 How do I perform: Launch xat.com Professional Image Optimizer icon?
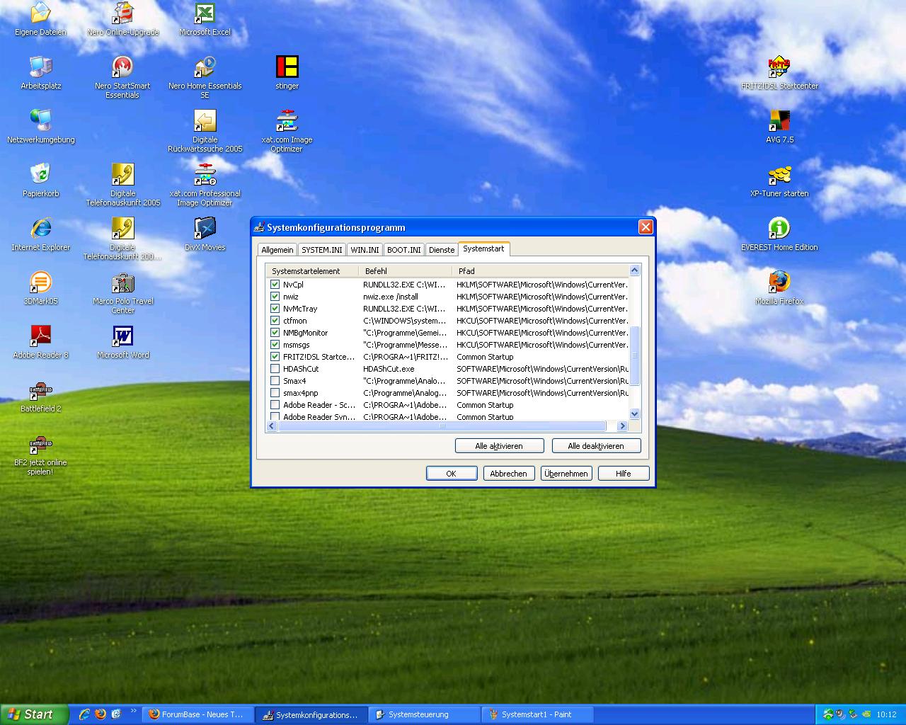coord(205,184)
